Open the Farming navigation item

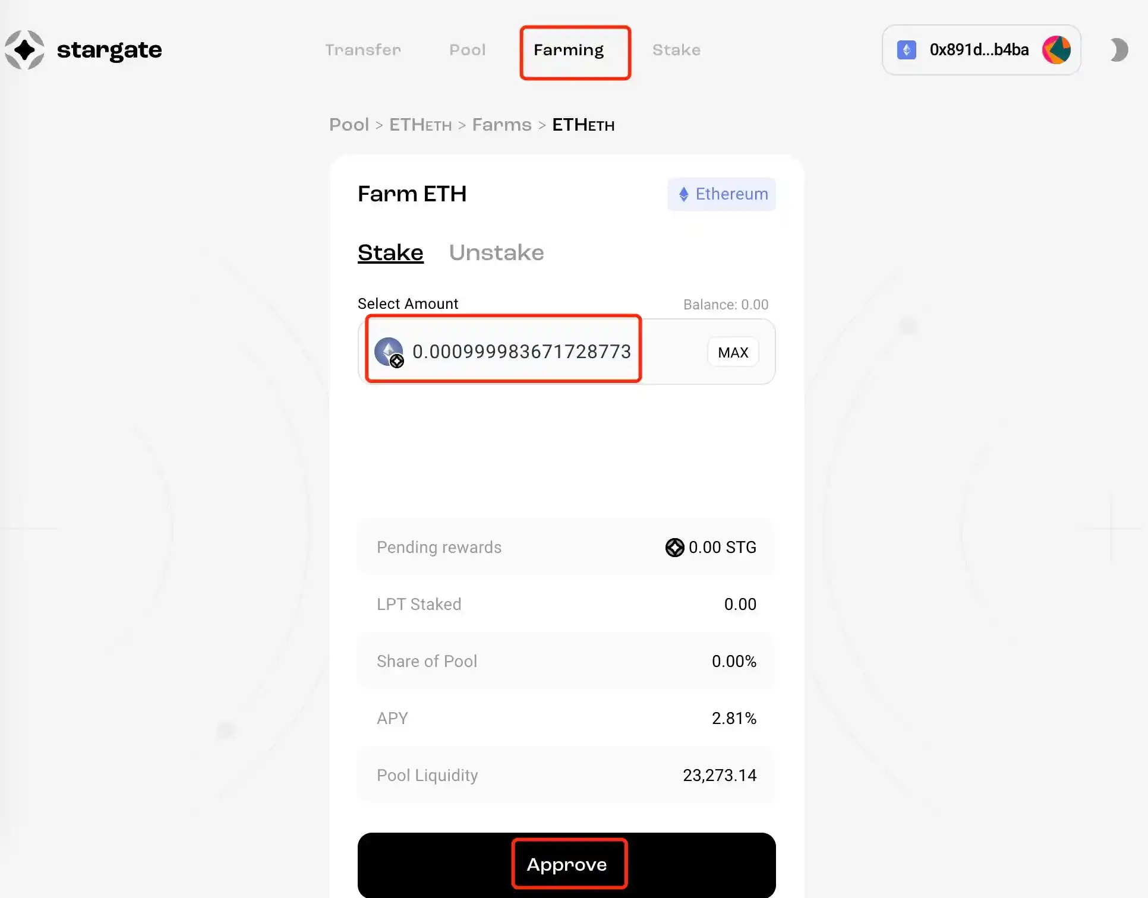pos(569,50)
